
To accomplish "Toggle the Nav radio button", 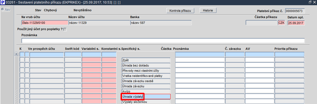I will [x=3, y=9].
